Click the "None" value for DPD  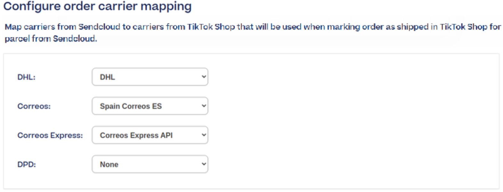click(x=109, y=165)
